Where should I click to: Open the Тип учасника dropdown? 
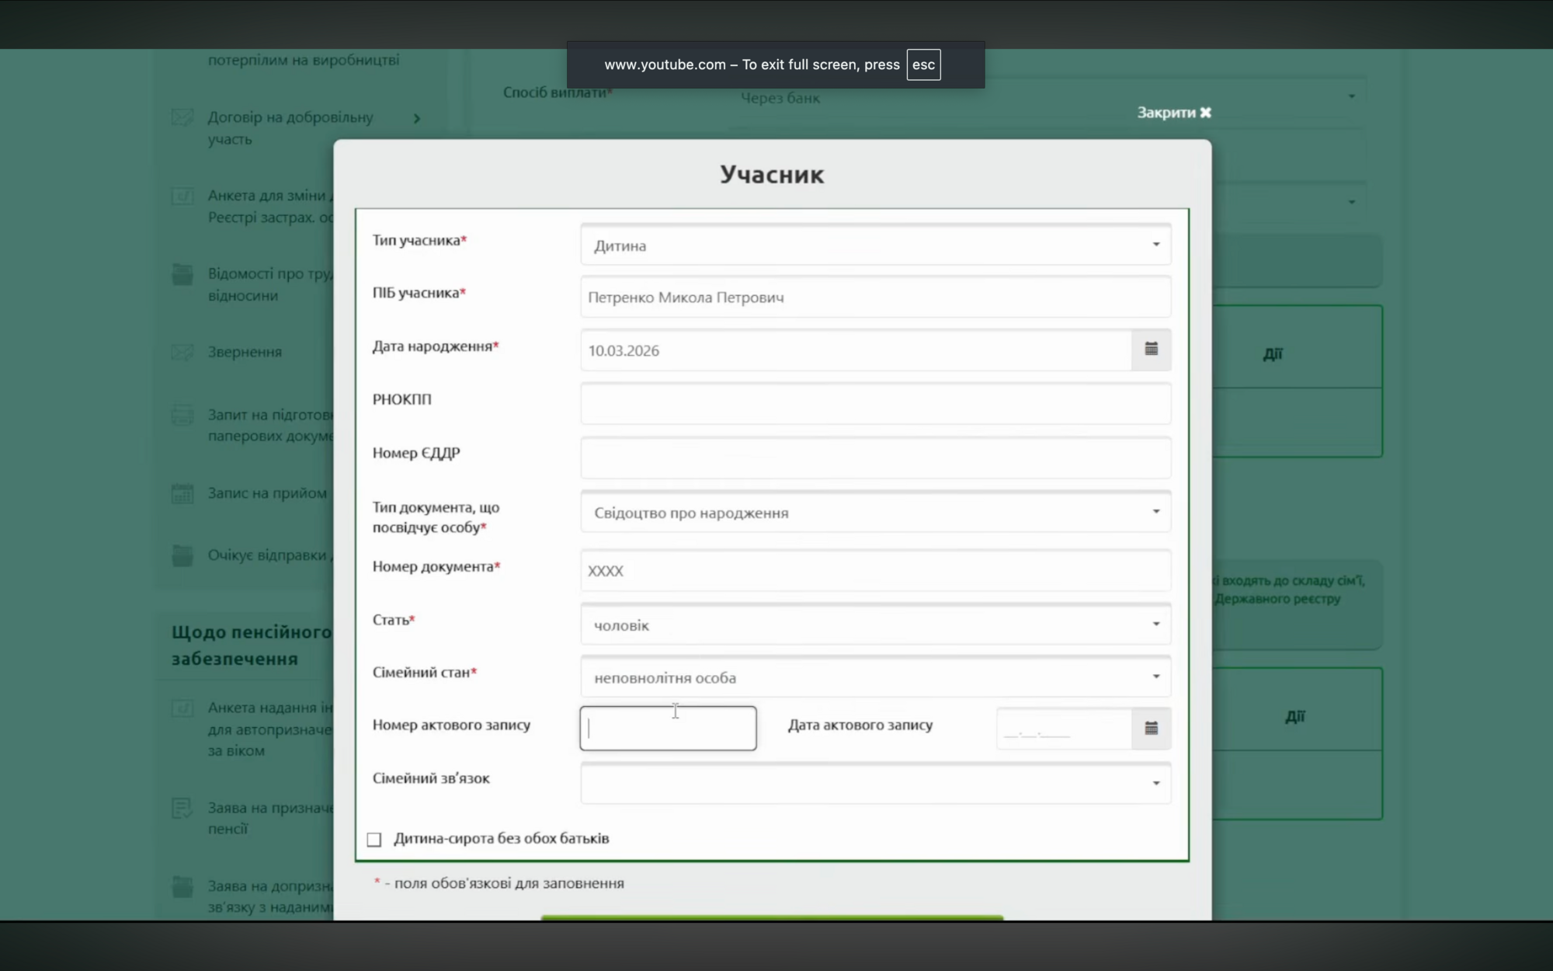[x=875, y=245]
